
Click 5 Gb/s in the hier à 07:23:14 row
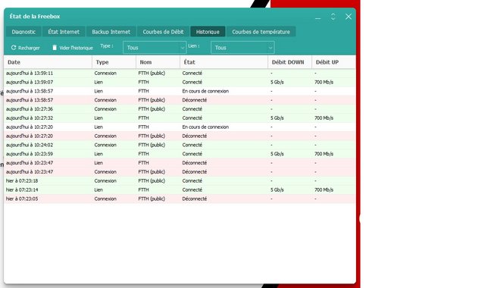pos(277,190)
